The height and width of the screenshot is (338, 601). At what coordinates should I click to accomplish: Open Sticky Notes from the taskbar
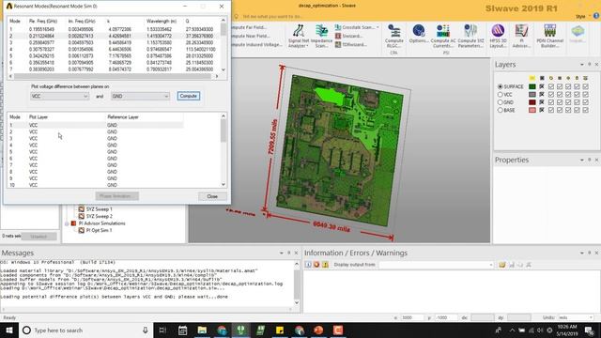click(280, 330)
